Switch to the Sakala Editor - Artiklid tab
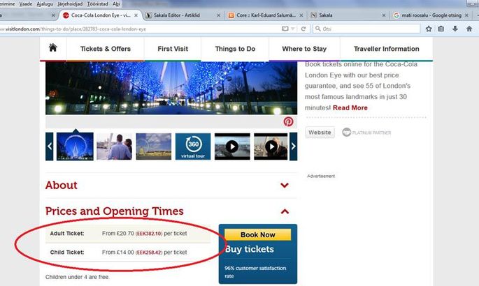This screenshot has height=286, width=479. (183, 15)
